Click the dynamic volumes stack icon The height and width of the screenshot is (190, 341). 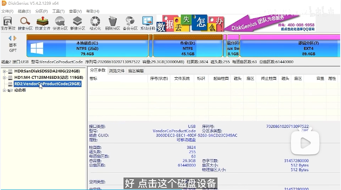coord(10,90)
